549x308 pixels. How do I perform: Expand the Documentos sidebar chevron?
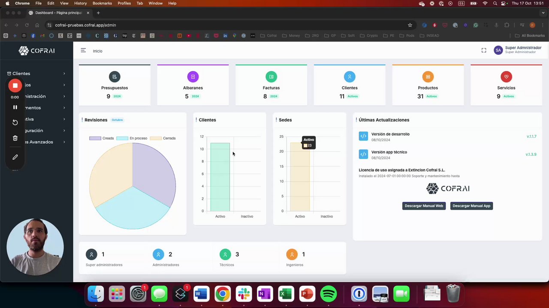tap(64, 108)
